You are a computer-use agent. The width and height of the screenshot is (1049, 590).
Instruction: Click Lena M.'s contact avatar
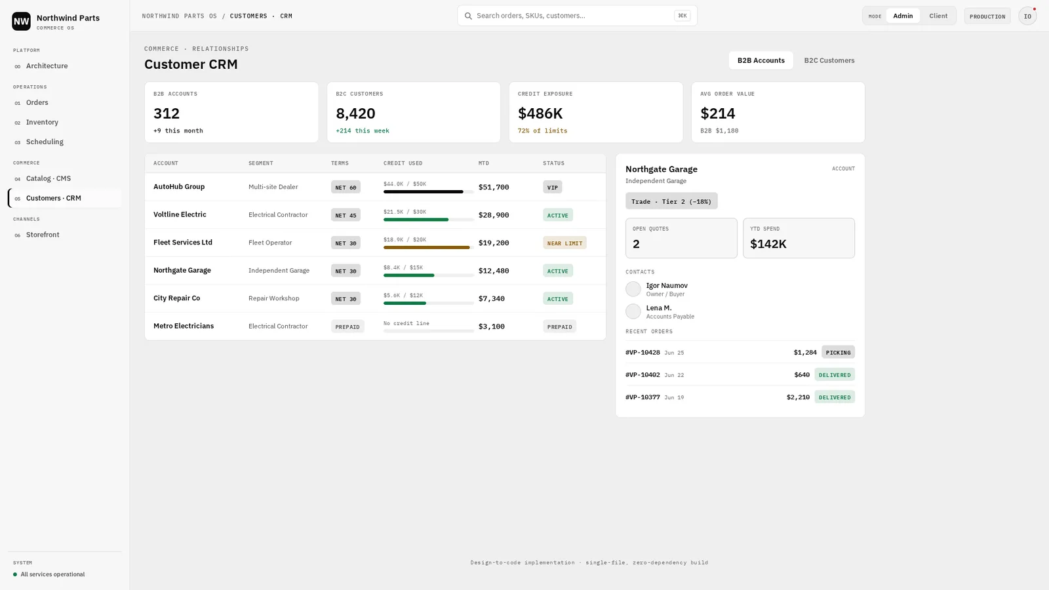[633, 311]
